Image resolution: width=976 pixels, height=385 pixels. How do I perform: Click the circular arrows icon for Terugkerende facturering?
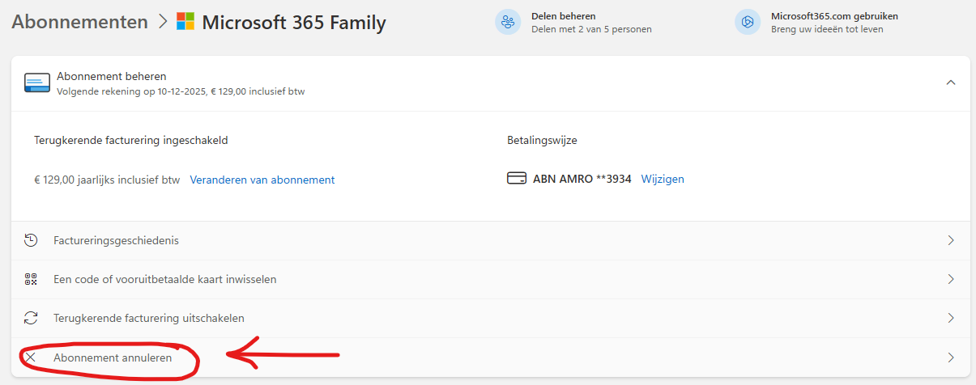coord(31,318)
